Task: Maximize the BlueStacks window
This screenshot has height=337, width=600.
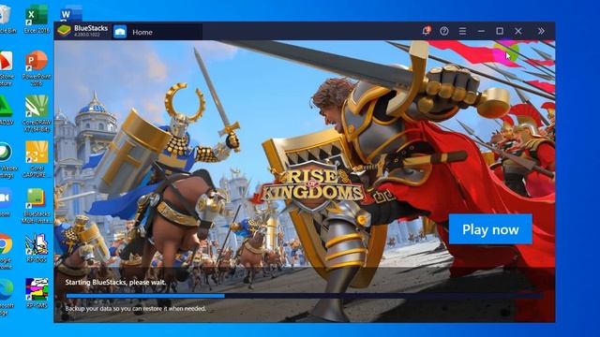Action: click(500, 31)
